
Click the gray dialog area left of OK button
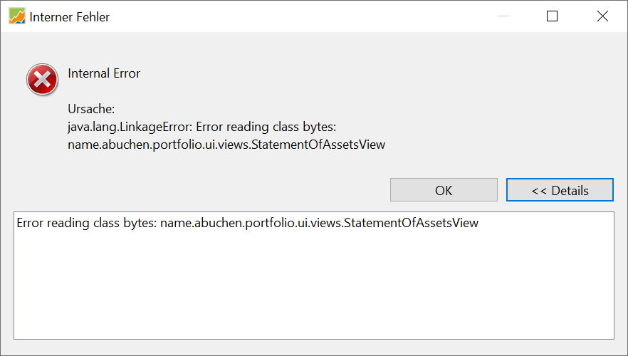click(214, 190)
